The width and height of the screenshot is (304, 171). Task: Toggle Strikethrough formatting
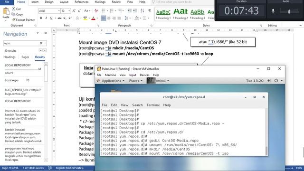click(x=59, y=18)
